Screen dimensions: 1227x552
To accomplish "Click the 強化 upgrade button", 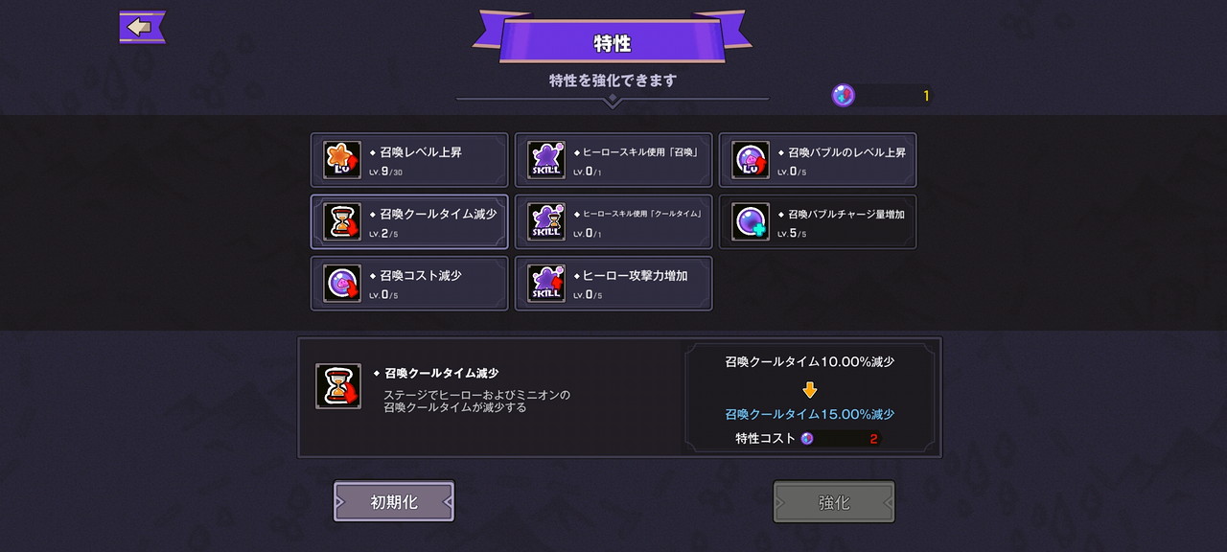I will click(x=834, y=501).
